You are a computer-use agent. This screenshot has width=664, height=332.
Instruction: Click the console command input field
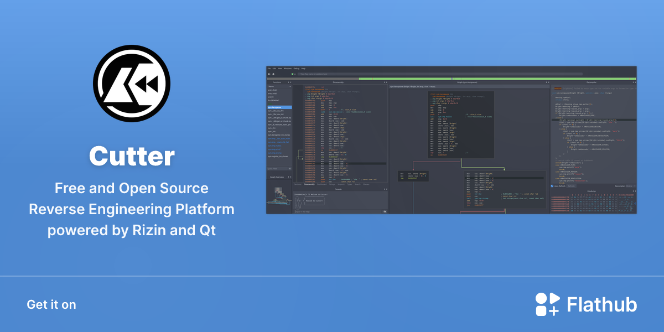(338, 211)
